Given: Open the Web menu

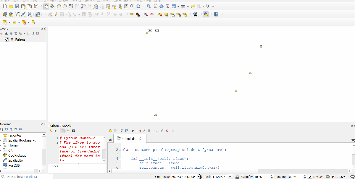Looking at the screenshot, I should point(117,1).
